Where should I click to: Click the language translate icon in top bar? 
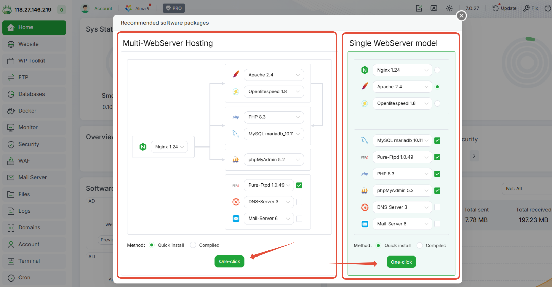tap(434, 8)
